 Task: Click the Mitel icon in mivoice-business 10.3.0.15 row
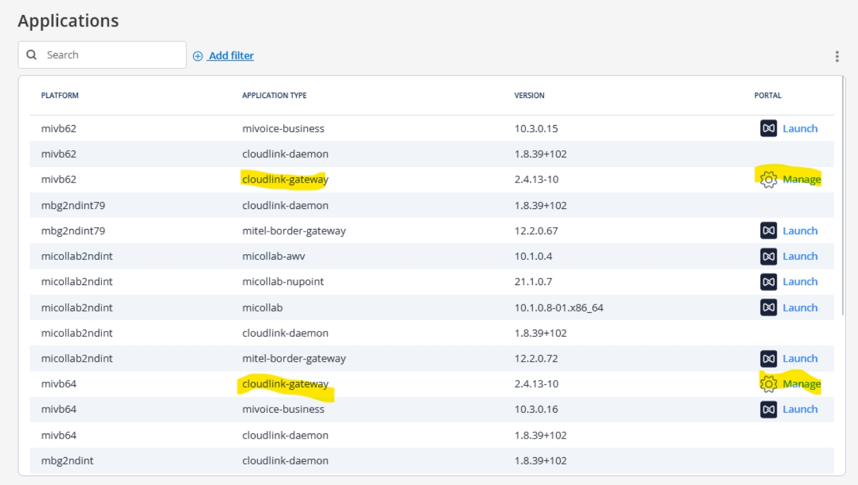(768, 128)
